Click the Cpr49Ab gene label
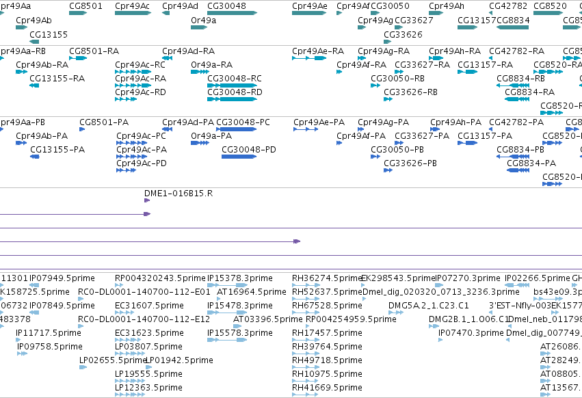Viewport: 582px width, 398px height. [x=34, y=21]
